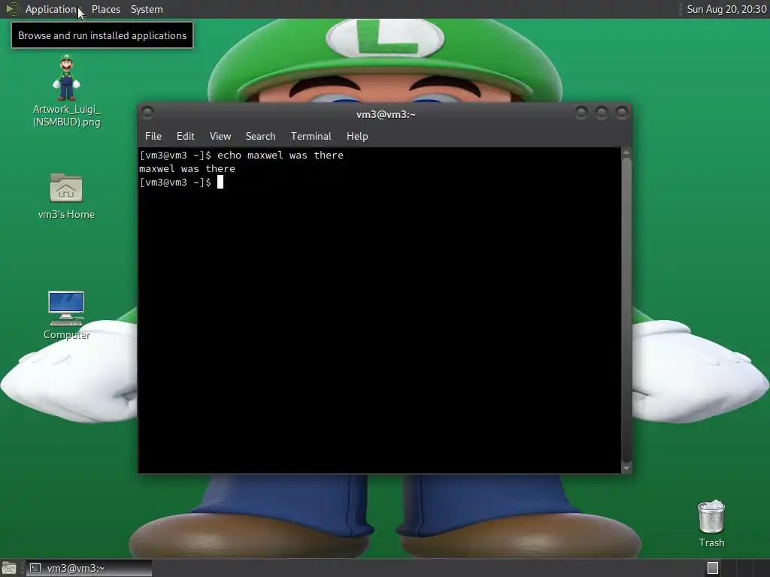Maximize the terminal window

pos(601,113)
